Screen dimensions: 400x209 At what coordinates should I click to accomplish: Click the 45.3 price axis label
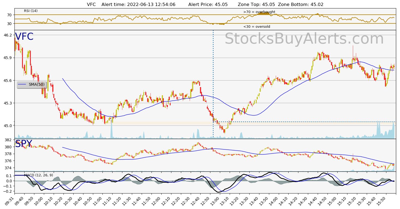(x=8, y=103)
